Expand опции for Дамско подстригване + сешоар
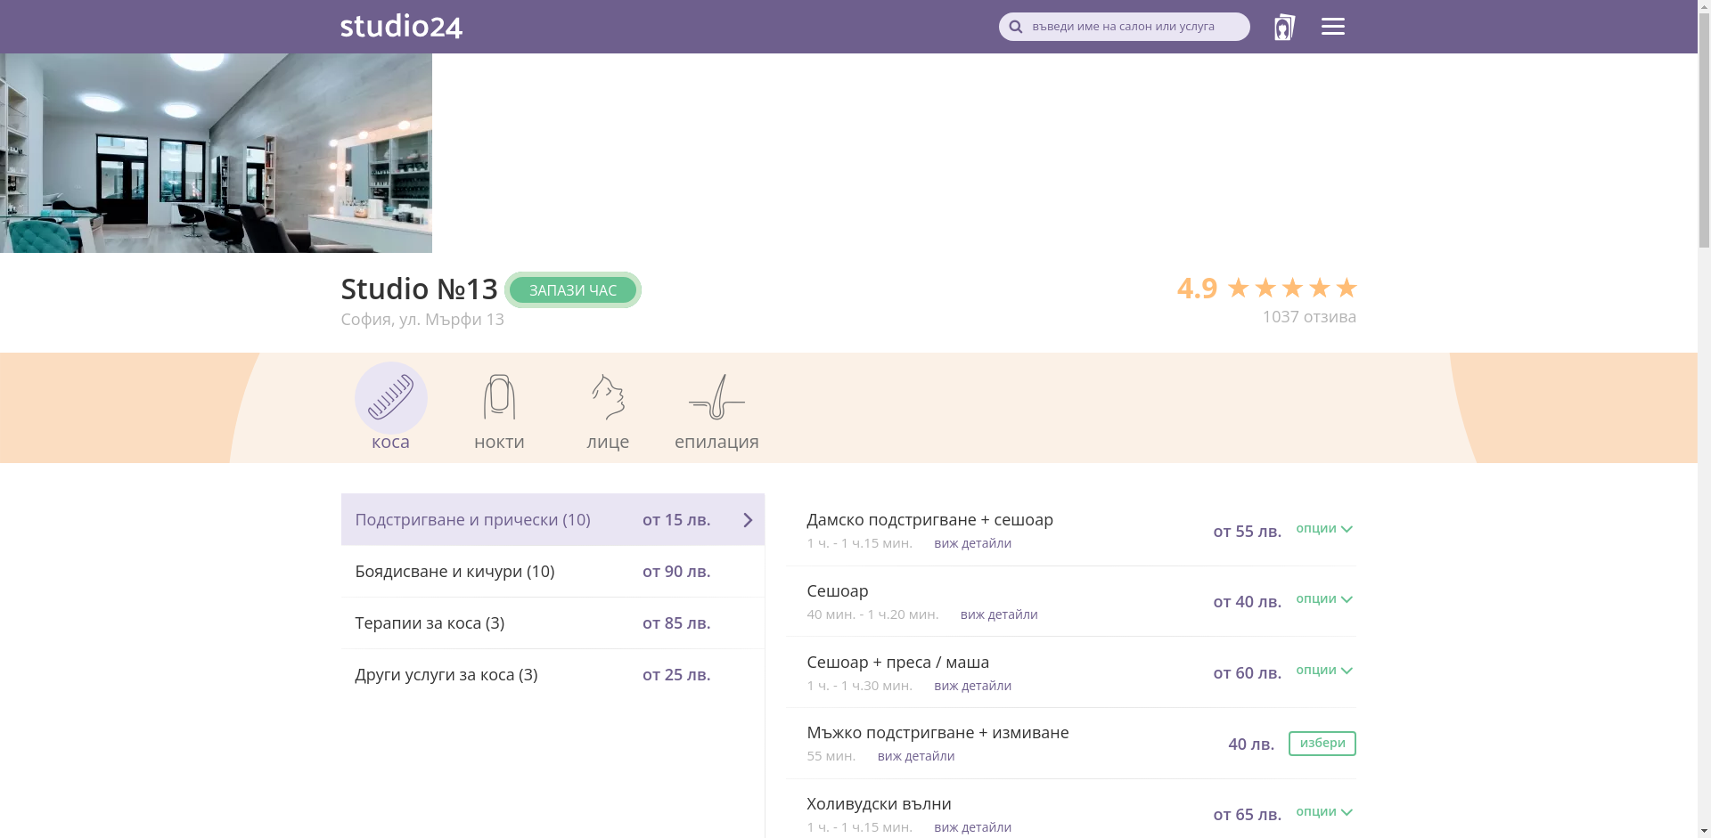Viewport: 1711px width, 838px height. (x=1324, y=528)
